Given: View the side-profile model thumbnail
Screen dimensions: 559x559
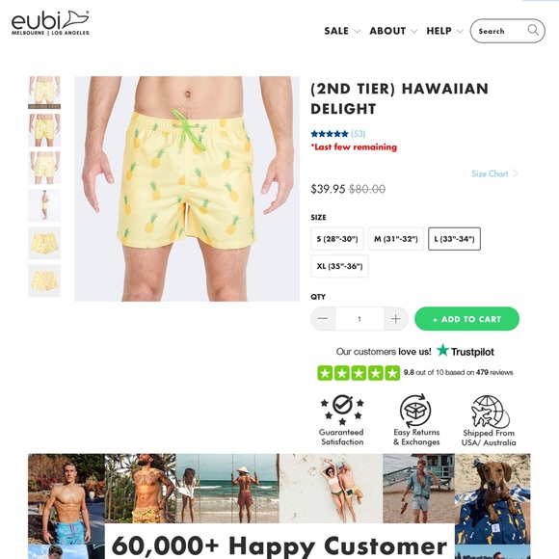Looking at the screenshot, I should pyautogui.click(x=44, y=205).
